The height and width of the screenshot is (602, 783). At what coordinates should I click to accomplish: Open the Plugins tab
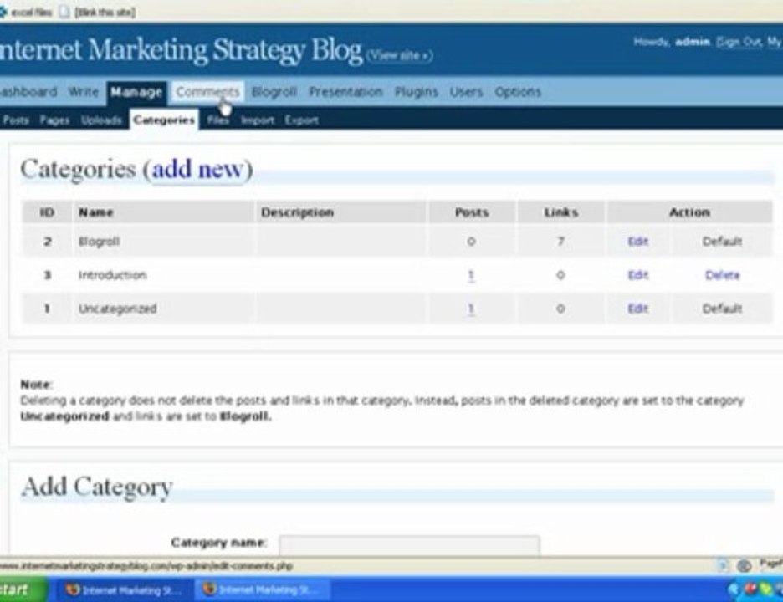pos(417,92)
